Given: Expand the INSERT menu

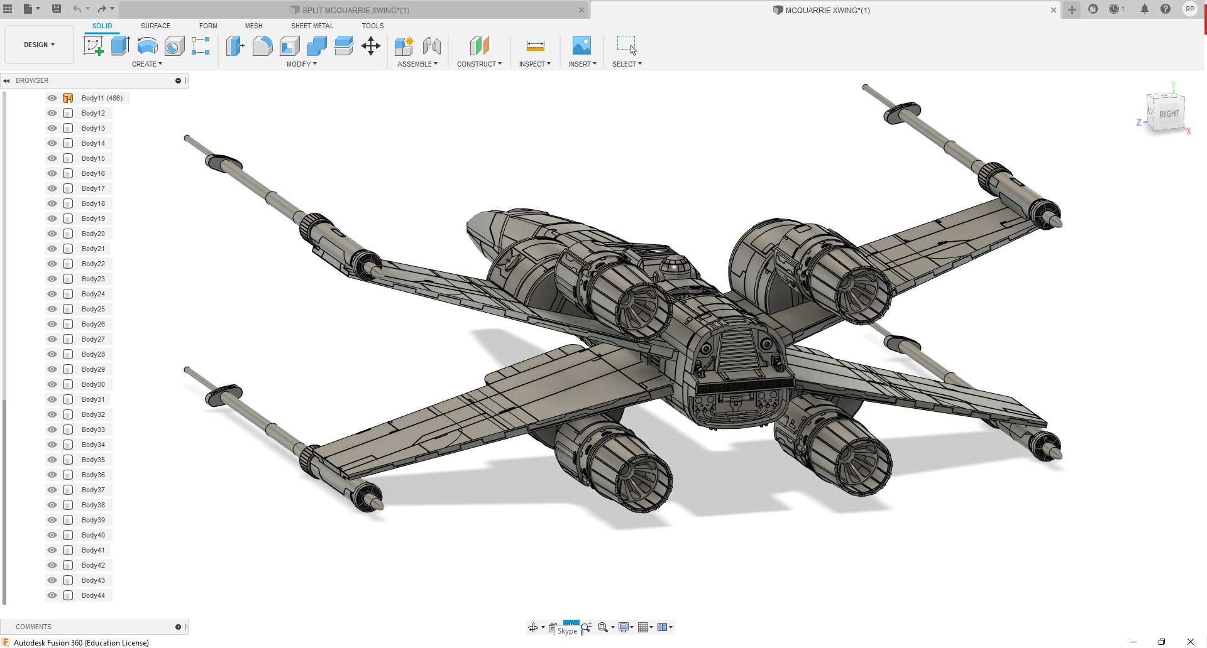Looking at the screenshot, I should (582, 64).
